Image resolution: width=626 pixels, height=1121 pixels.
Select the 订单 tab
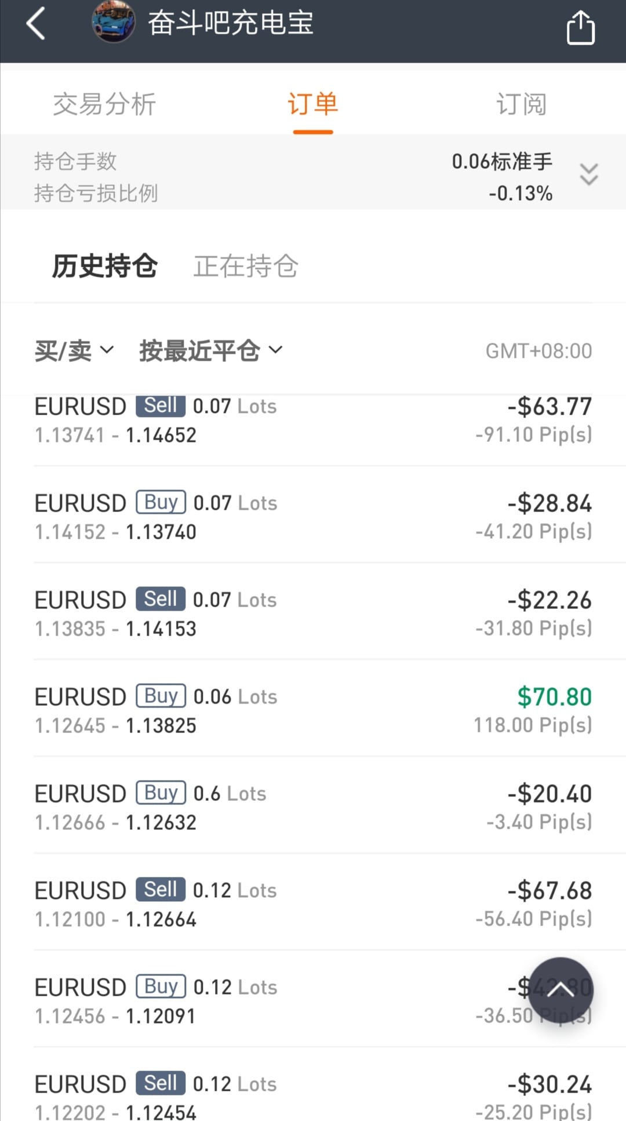coord(312,104)
